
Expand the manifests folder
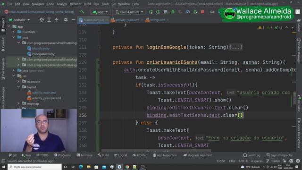[14, 32]
